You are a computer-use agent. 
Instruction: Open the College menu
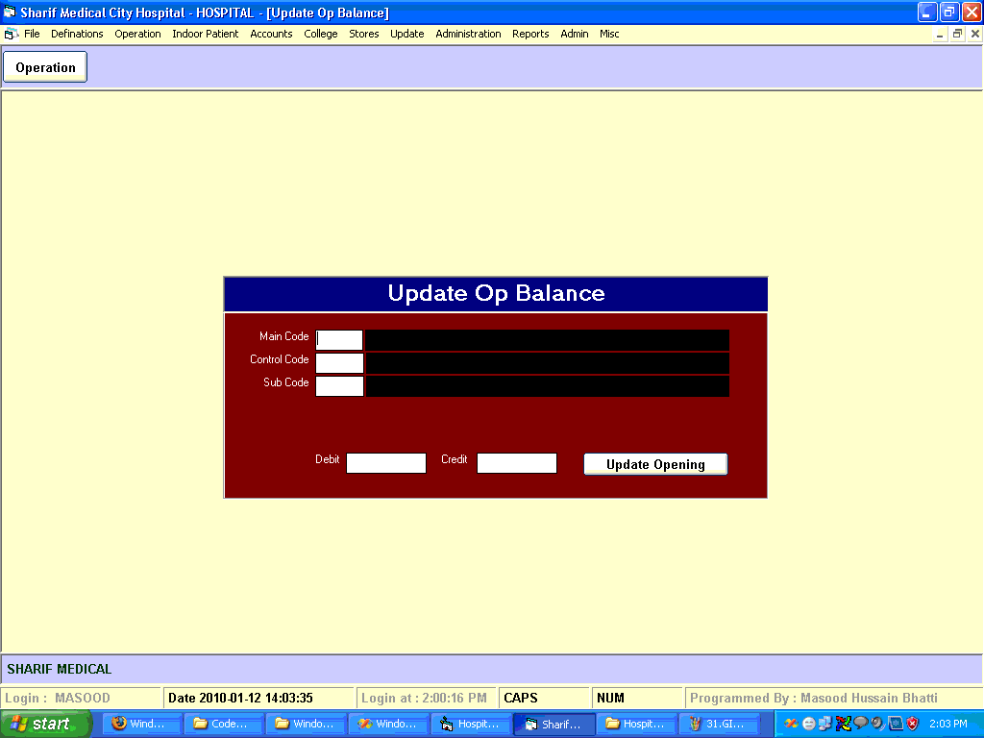pos(321,34)
